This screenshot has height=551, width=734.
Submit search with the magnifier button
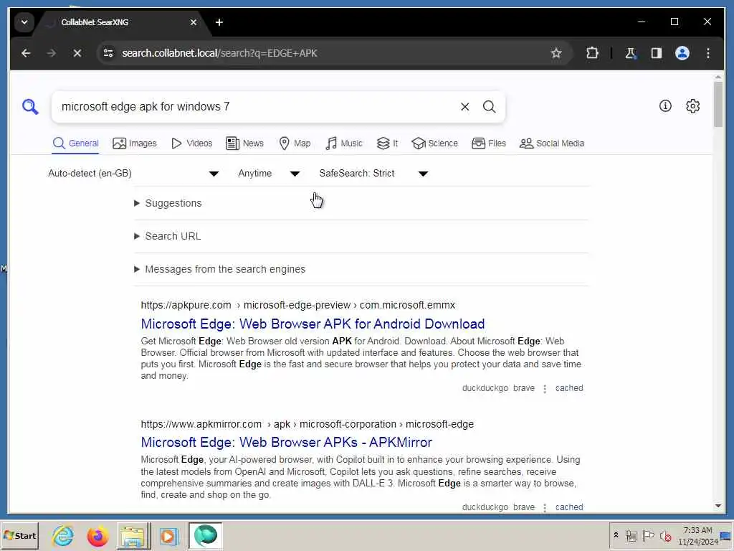tap(489, 107)
